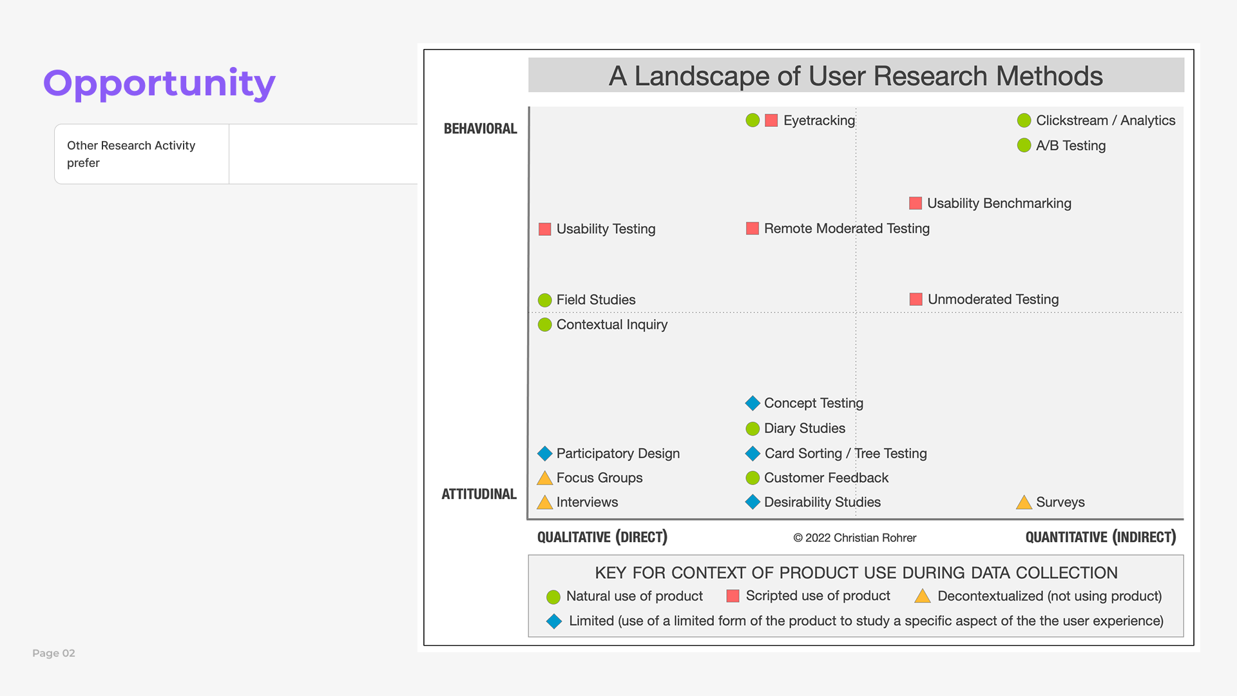Click the red square next to Usability Testing

coord(545,229)
